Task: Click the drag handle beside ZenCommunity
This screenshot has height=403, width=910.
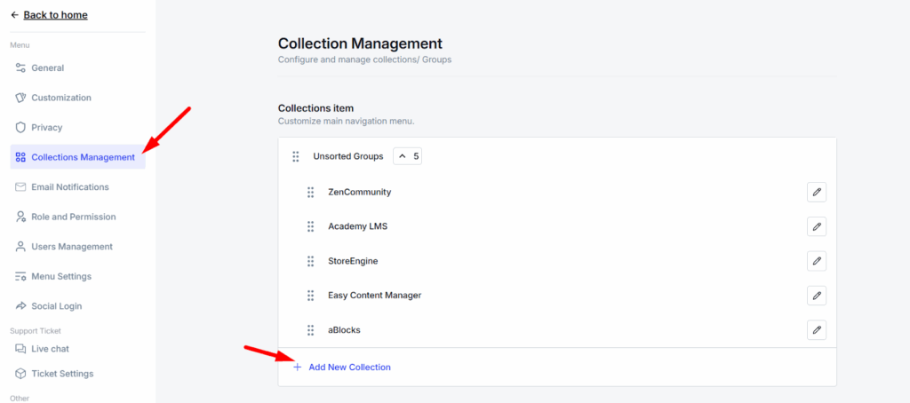Action: coord(310,192)
